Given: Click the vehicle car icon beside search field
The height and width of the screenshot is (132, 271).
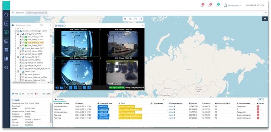Looking at the screenshot, I should coord(13,25).
